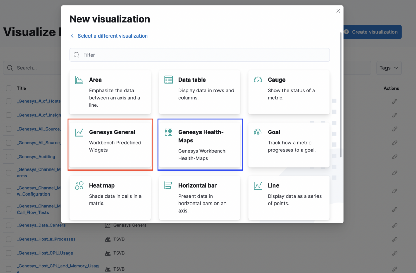
Task: Select the Goal visualization card
Action: (289, 145)
